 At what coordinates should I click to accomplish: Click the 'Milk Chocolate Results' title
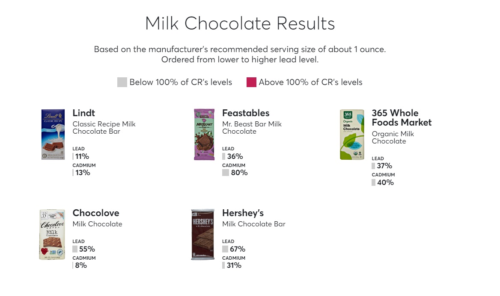240,23
